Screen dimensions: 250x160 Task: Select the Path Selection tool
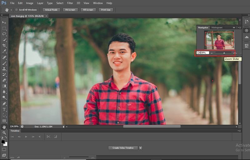4,115
